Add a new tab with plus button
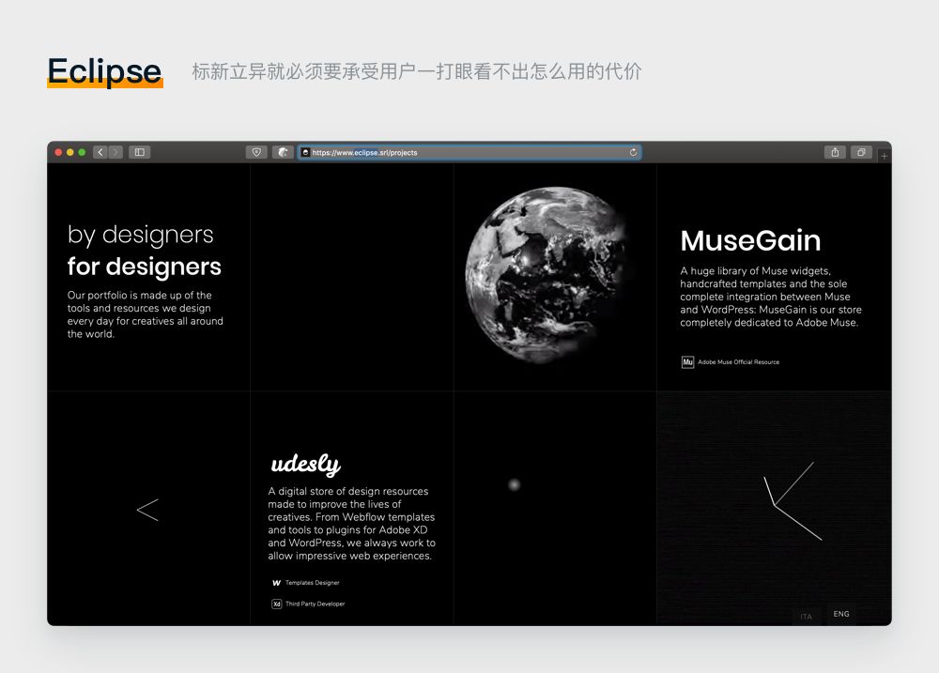 coord(885,156)
